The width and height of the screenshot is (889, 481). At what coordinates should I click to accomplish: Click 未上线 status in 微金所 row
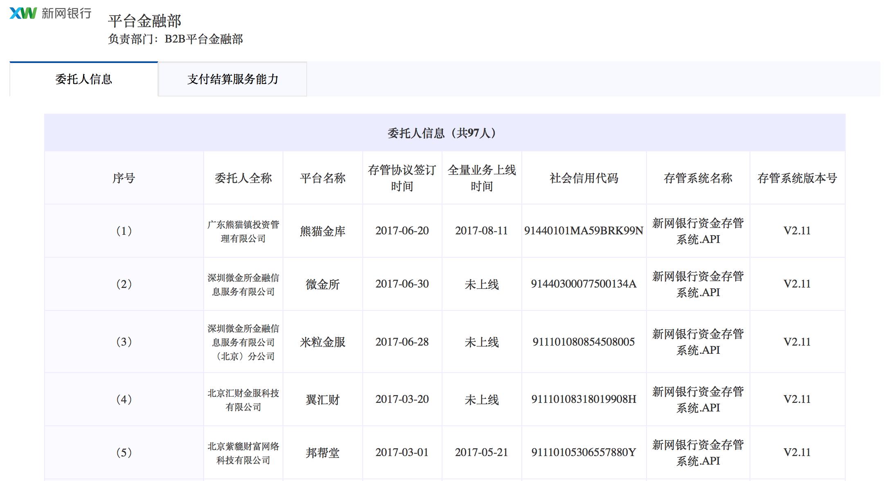click(482, 285)
